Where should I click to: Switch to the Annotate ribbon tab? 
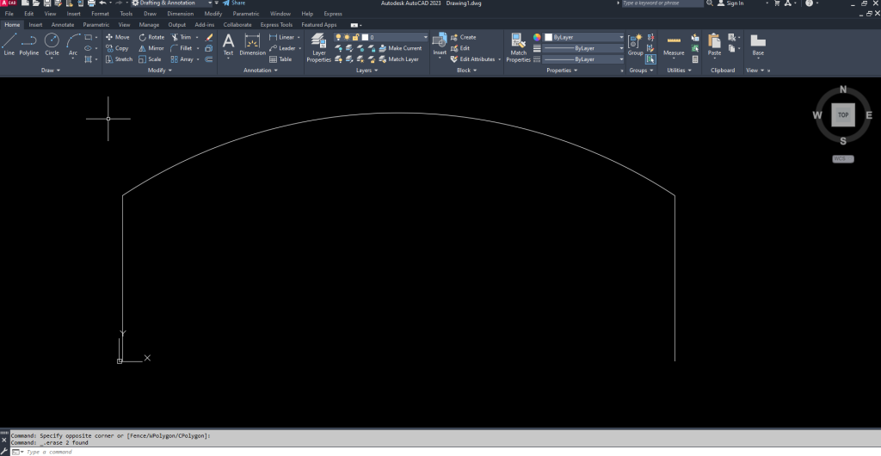pyautogui.click(x=63, y=25)
